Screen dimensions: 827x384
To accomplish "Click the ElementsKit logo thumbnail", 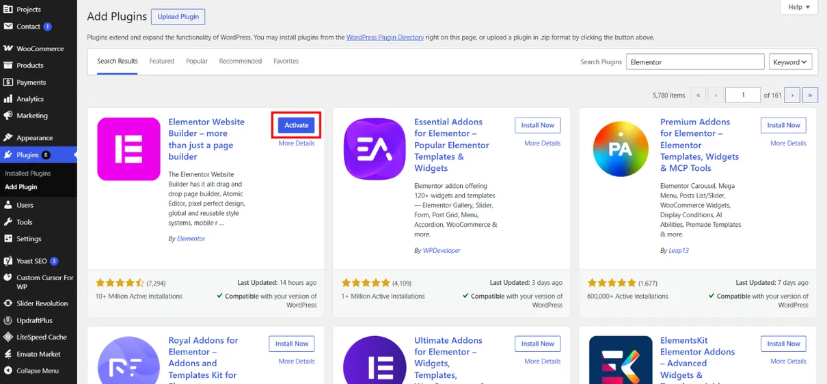I will pos(621,360).
